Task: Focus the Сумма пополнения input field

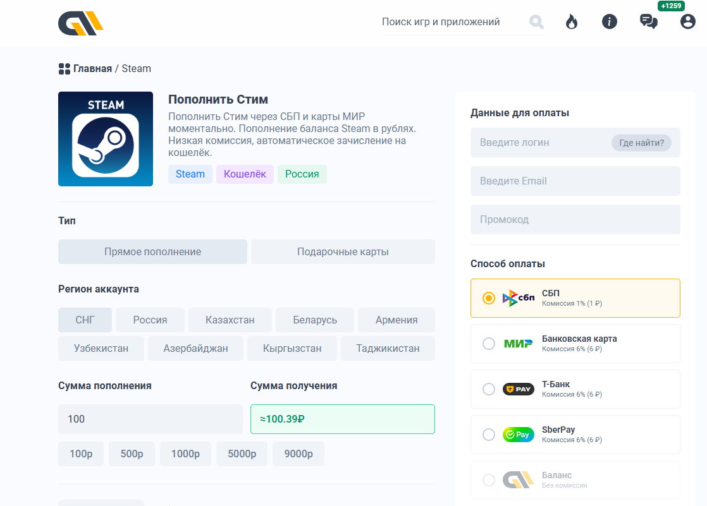Action: coord(150,419)
